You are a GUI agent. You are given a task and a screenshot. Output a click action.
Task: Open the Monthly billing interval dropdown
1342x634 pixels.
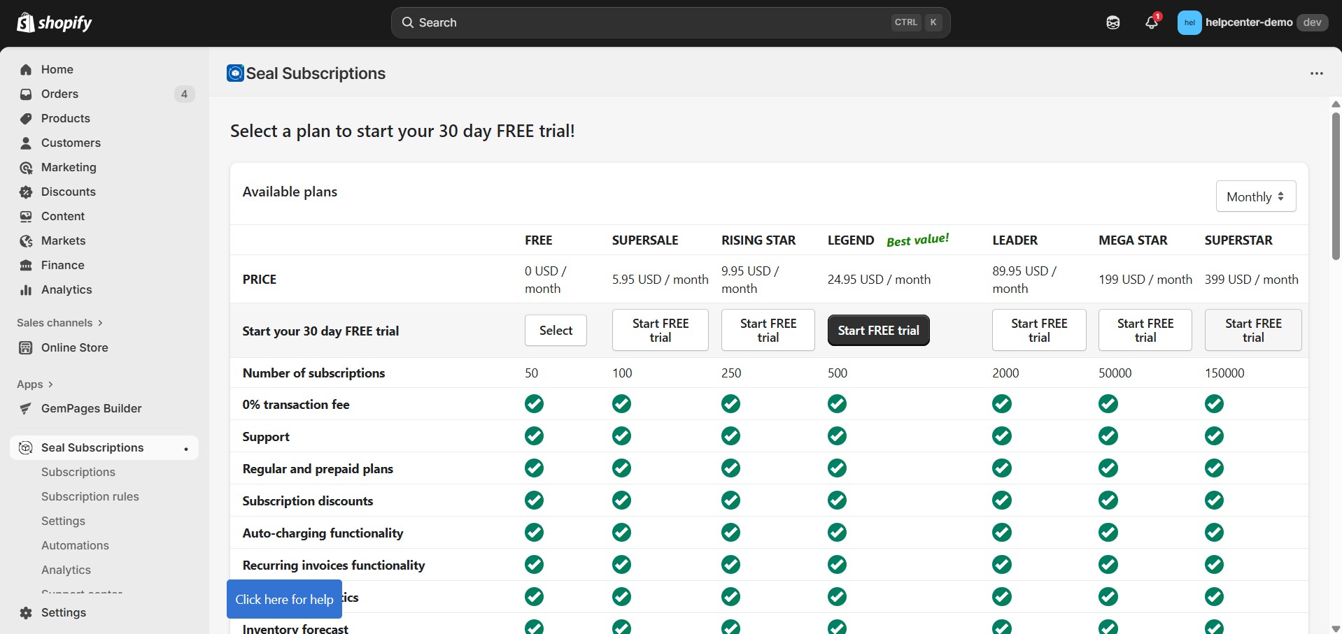coord(1255,196)
